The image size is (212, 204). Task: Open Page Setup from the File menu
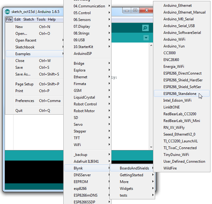(34, 84)
